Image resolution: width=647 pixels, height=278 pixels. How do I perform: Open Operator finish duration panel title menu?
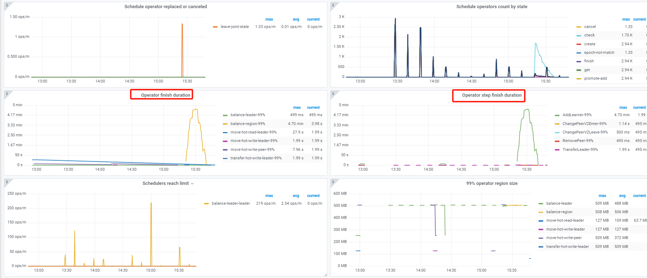tap(165, 95)
